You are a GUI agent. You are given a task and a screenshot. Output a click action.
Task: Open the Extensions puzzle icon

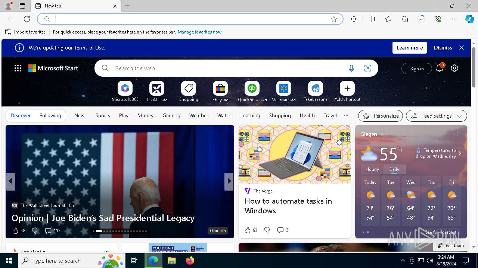[x=354, y=19]
